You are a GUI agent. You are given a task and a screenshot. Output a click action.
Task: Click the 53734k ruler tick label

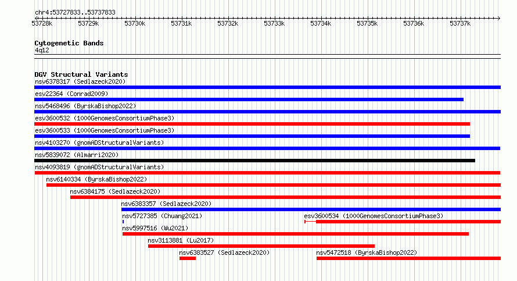pos(321,23)
